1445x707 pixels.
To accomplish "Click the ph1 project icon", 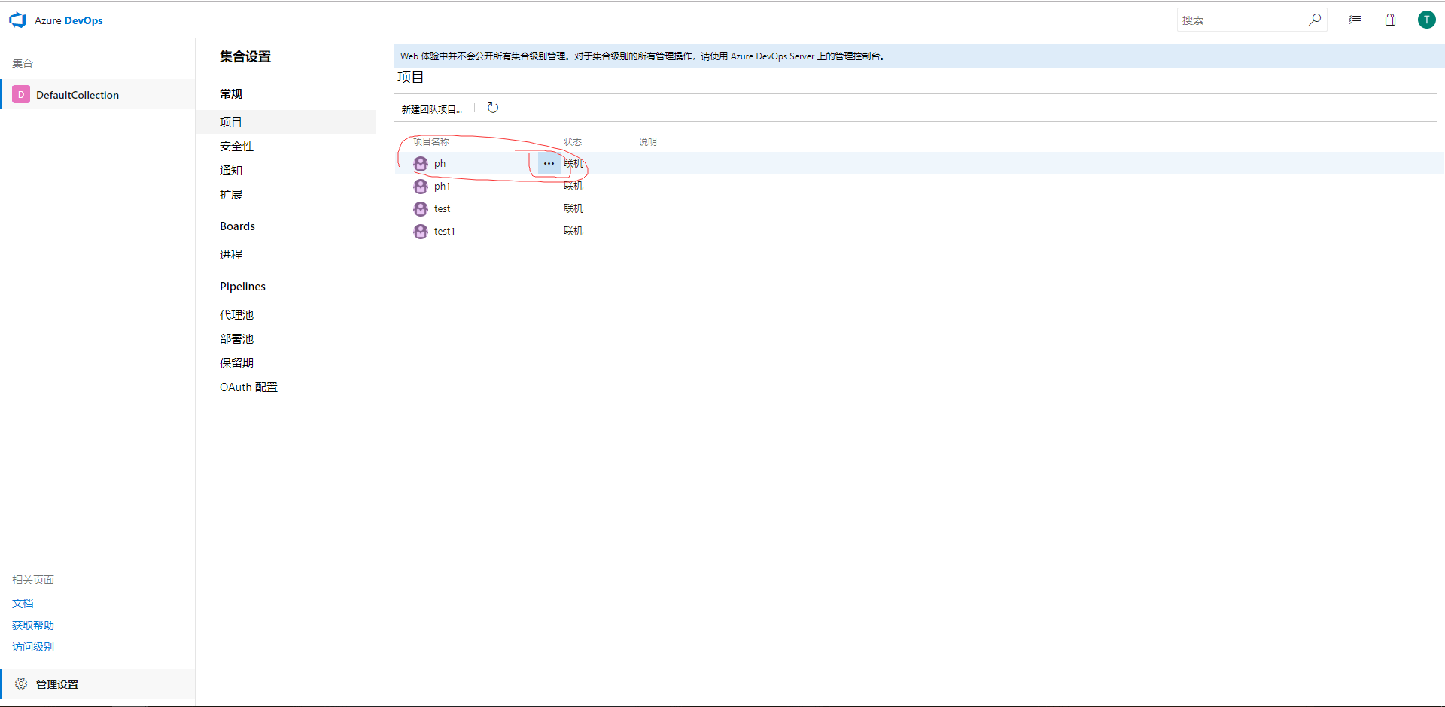I will click(x=421, y=187).
